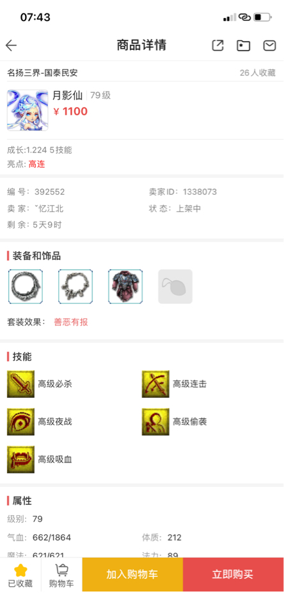The width and height of the screenshot is (284, 615).
Task: Open the silver ring equipment item
Action: pyautogui.click(x=26, y=286)
